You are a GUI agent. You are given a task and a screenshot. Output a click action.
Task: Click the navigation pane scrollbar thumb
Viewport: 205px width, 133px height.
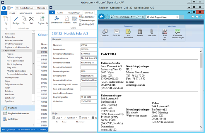coord(33,63)
